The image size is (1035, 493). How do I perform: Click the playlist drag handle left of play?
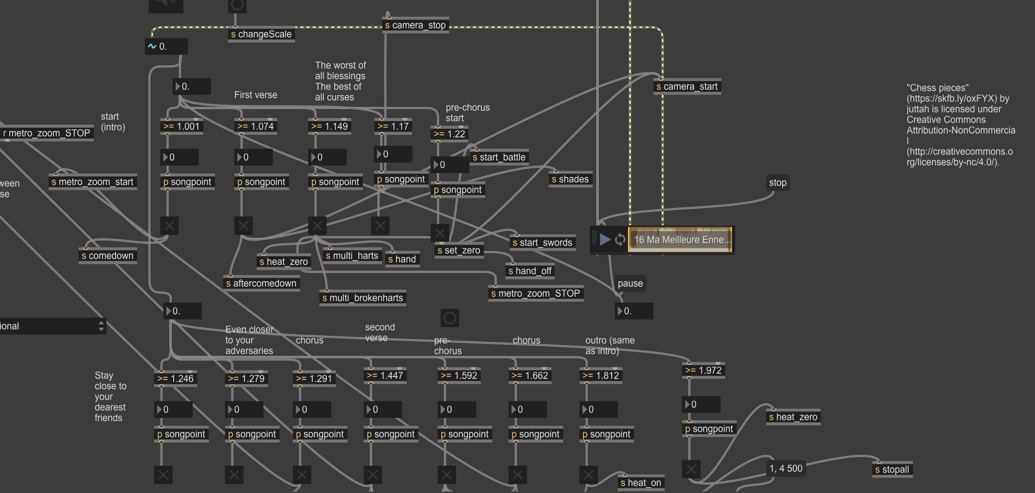(594, 239)
